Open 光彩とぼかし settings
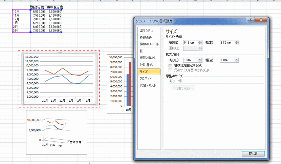281x164 pixels. pyautogui.click(x=148, y=58)
